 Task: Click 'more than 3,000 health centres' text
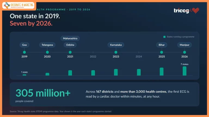(143, 92)
